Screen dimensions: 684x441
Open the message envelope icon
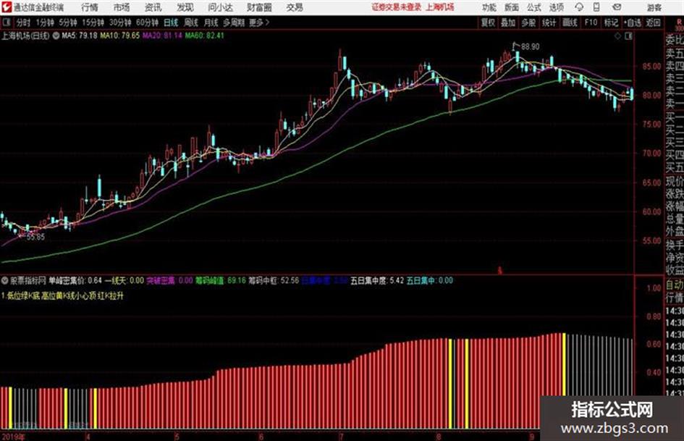pyautogui.click(x=617, y=7)
